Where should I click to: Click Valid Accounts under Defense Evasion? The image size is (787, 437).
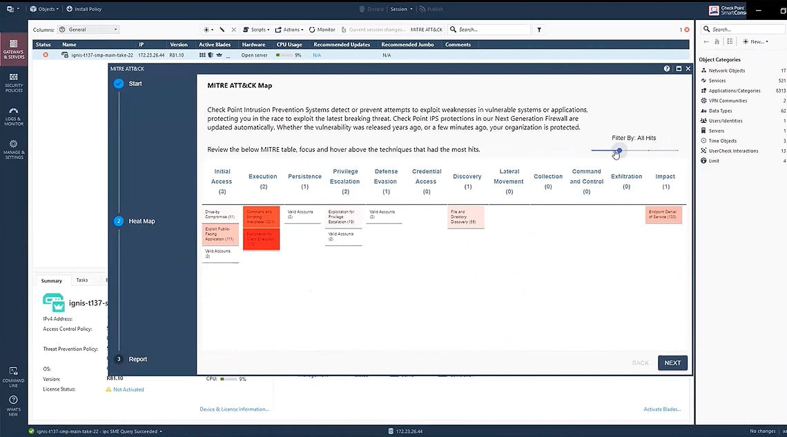384,215
